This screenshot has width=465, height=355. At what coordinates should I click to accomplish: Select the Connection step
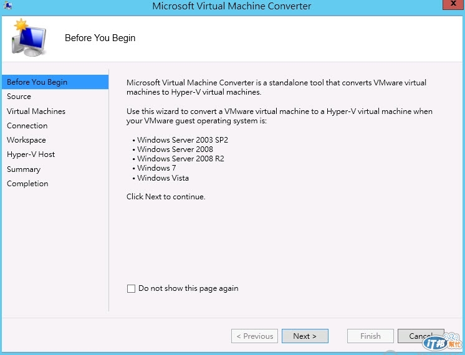tap(27, 126)
